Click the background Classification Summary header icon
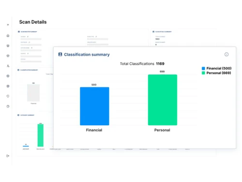Screen dimensions: 242x182 (18, 70)
